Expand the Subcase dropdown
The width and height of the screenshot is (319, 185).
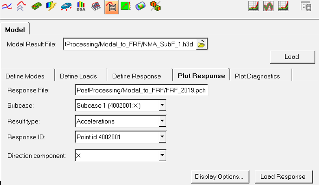(162, 106)
